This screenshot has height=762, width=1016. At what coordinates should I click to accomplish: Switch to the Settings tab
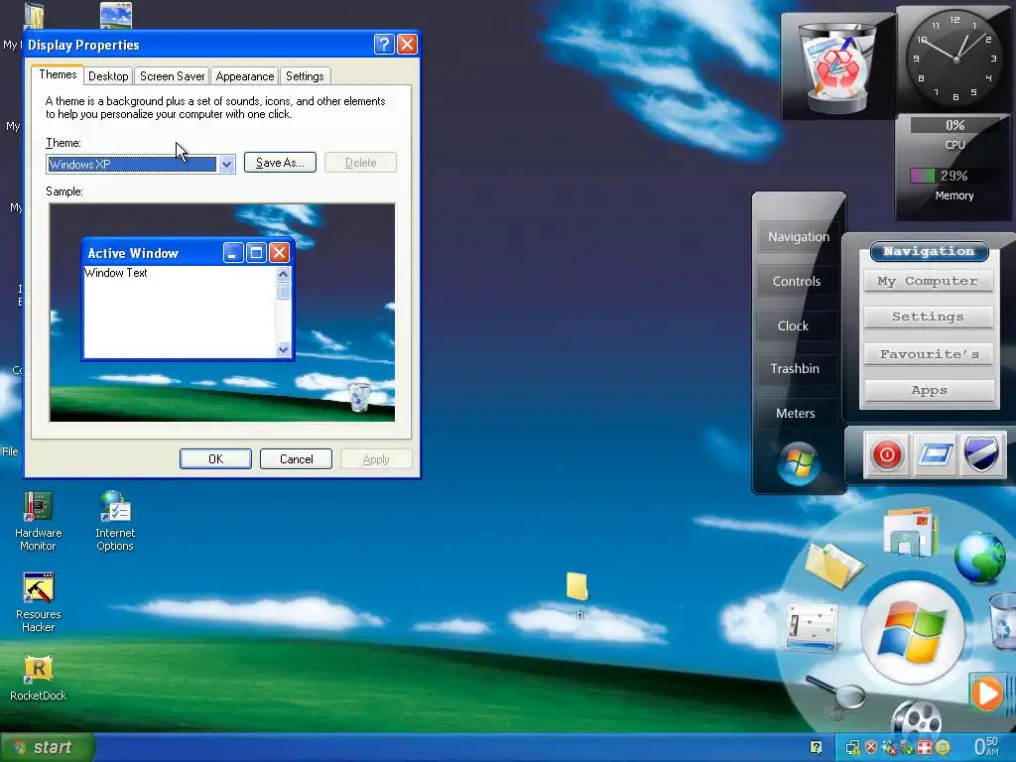click(305, 76)
